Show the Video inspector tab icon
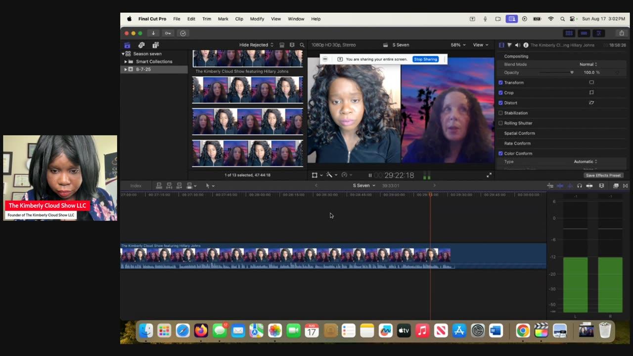633x356 pixels. pyautogui.click(x=501, y=45)
